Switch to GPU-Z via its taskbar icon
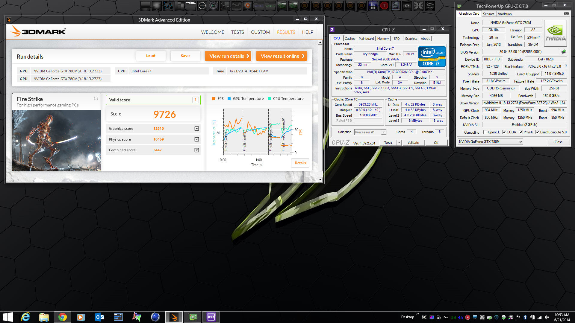 [193, 317]
